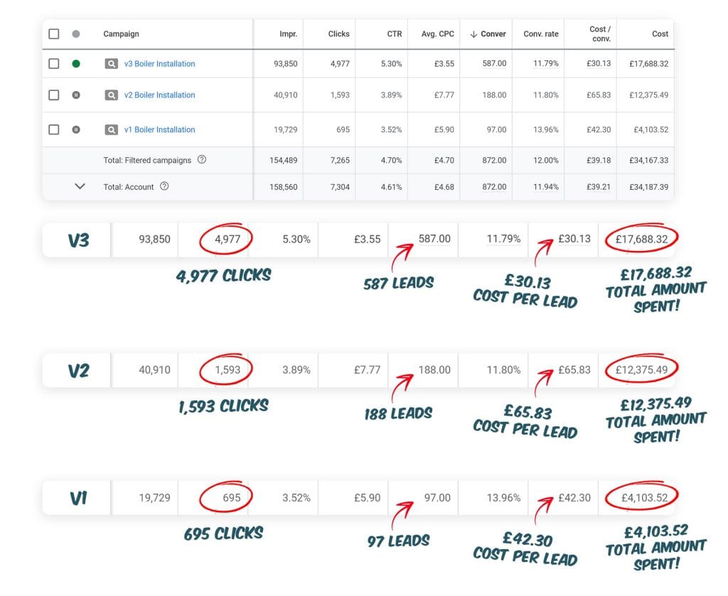Screen dimensions: 728x596
Task: Click the search campaign icon beside v2 Boiler Installation
Action: [111, 95]
